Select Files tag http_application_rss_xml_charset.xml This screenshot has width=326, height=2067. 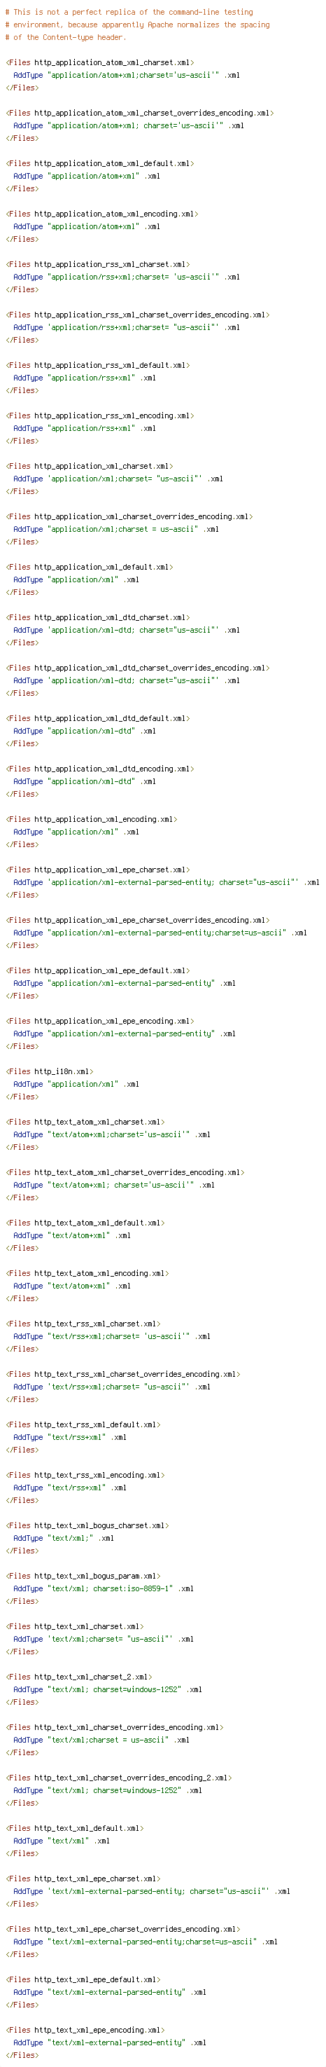coord(98,265)
